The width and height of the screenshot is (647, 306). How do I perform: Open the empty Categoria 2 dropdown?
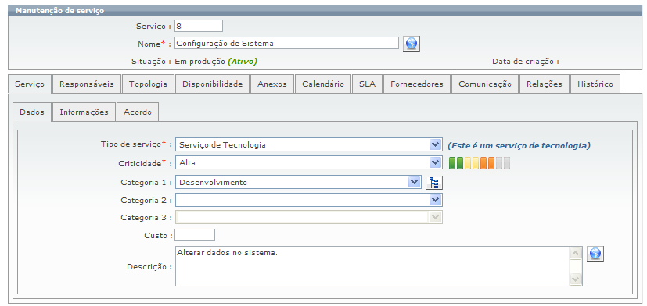click(x=309, y=200)
